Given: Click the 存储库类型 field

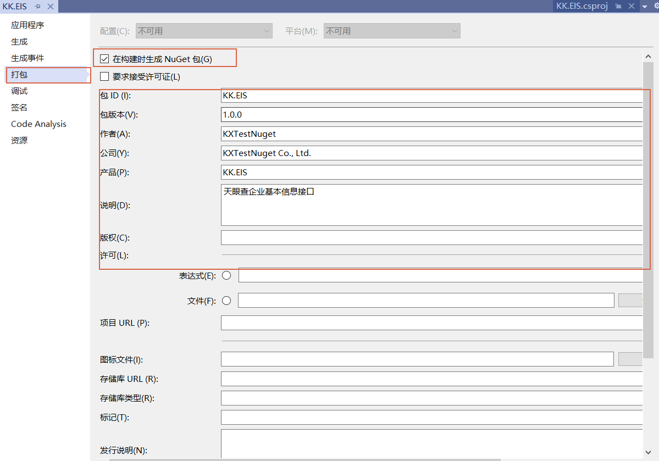Looking at the screenshot, I should pyautogui.click(x=431, y=398).
